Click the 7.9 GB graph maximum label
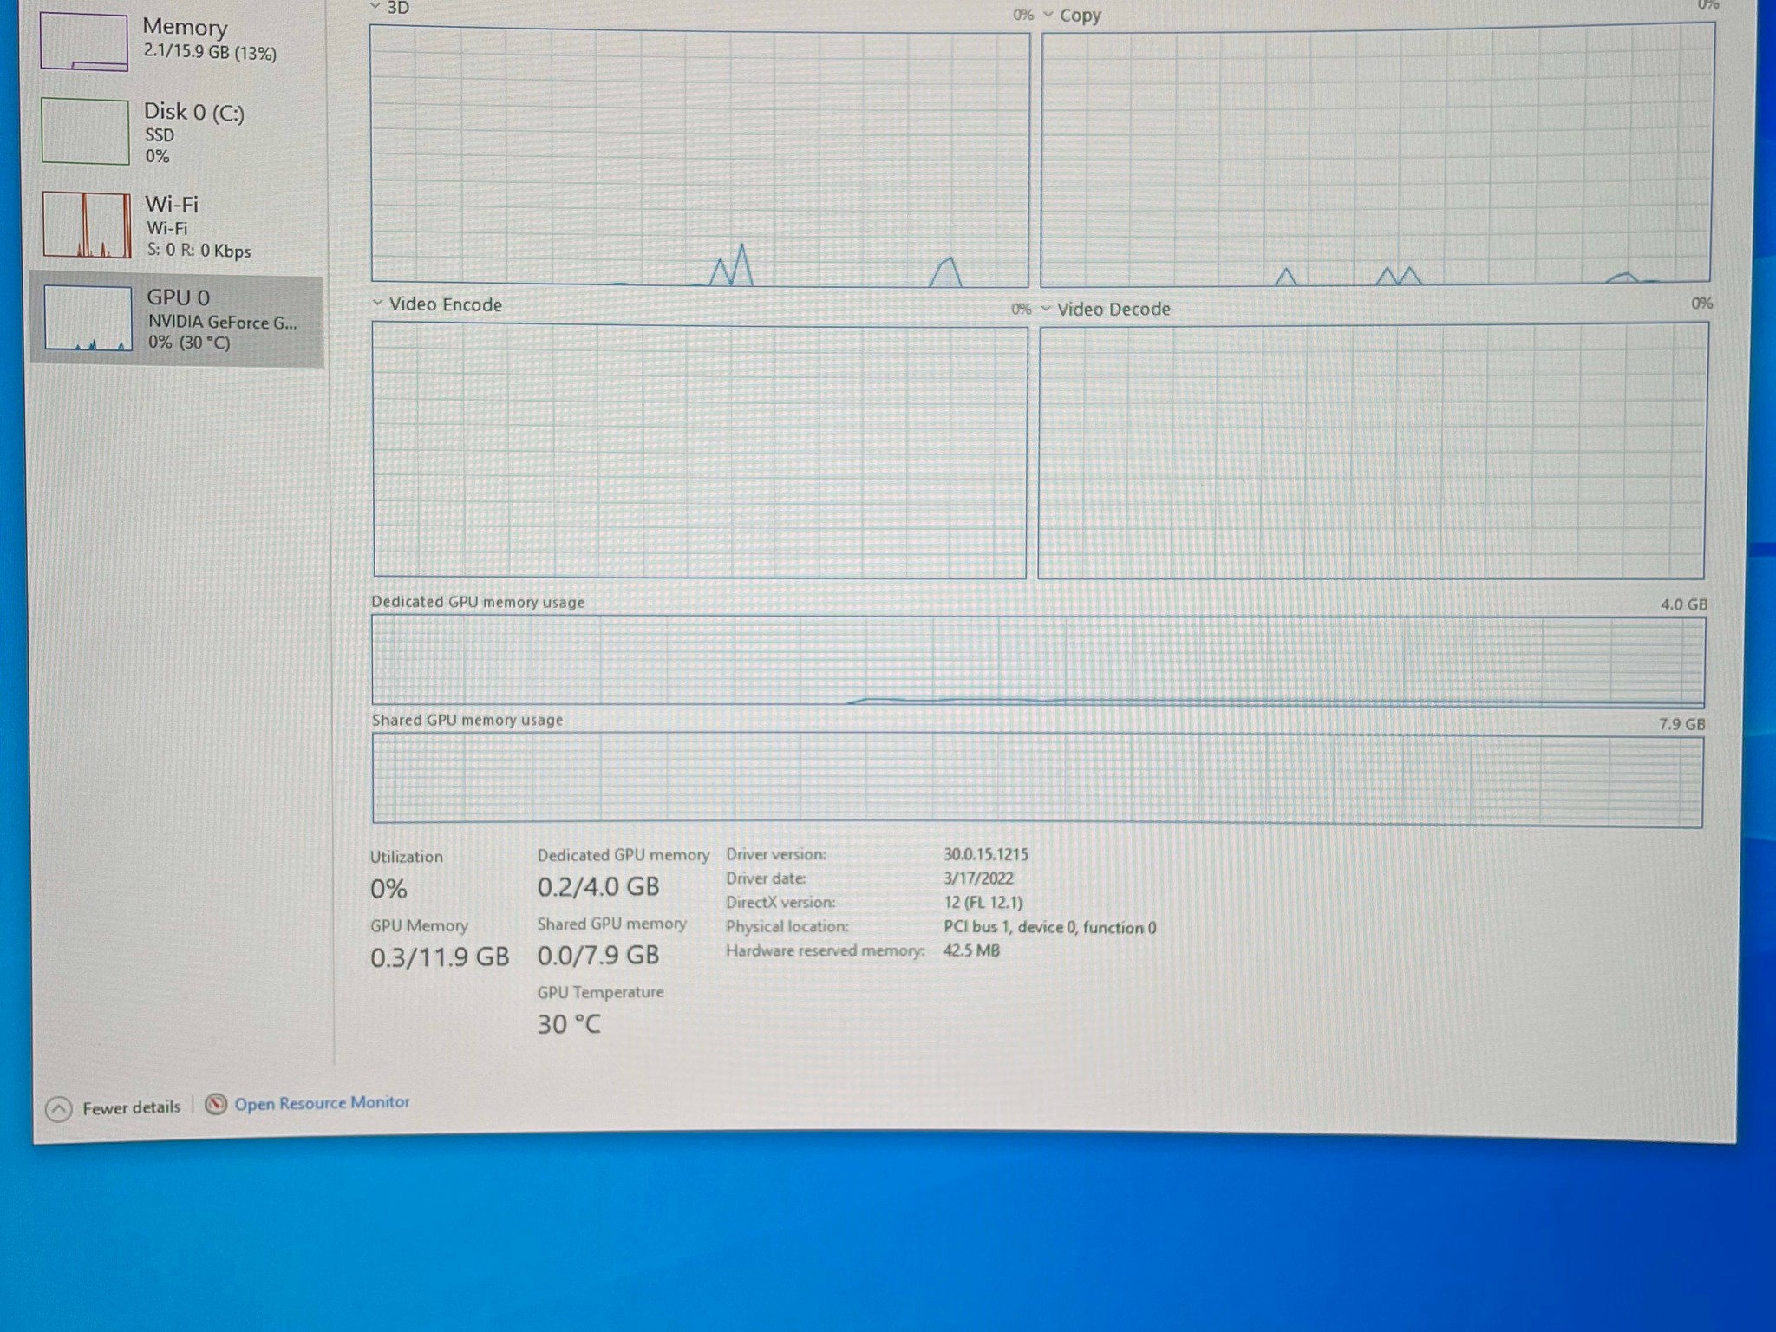Screen dimensions: 1776x1332 pyautogui.click(x=1682, y=724)
